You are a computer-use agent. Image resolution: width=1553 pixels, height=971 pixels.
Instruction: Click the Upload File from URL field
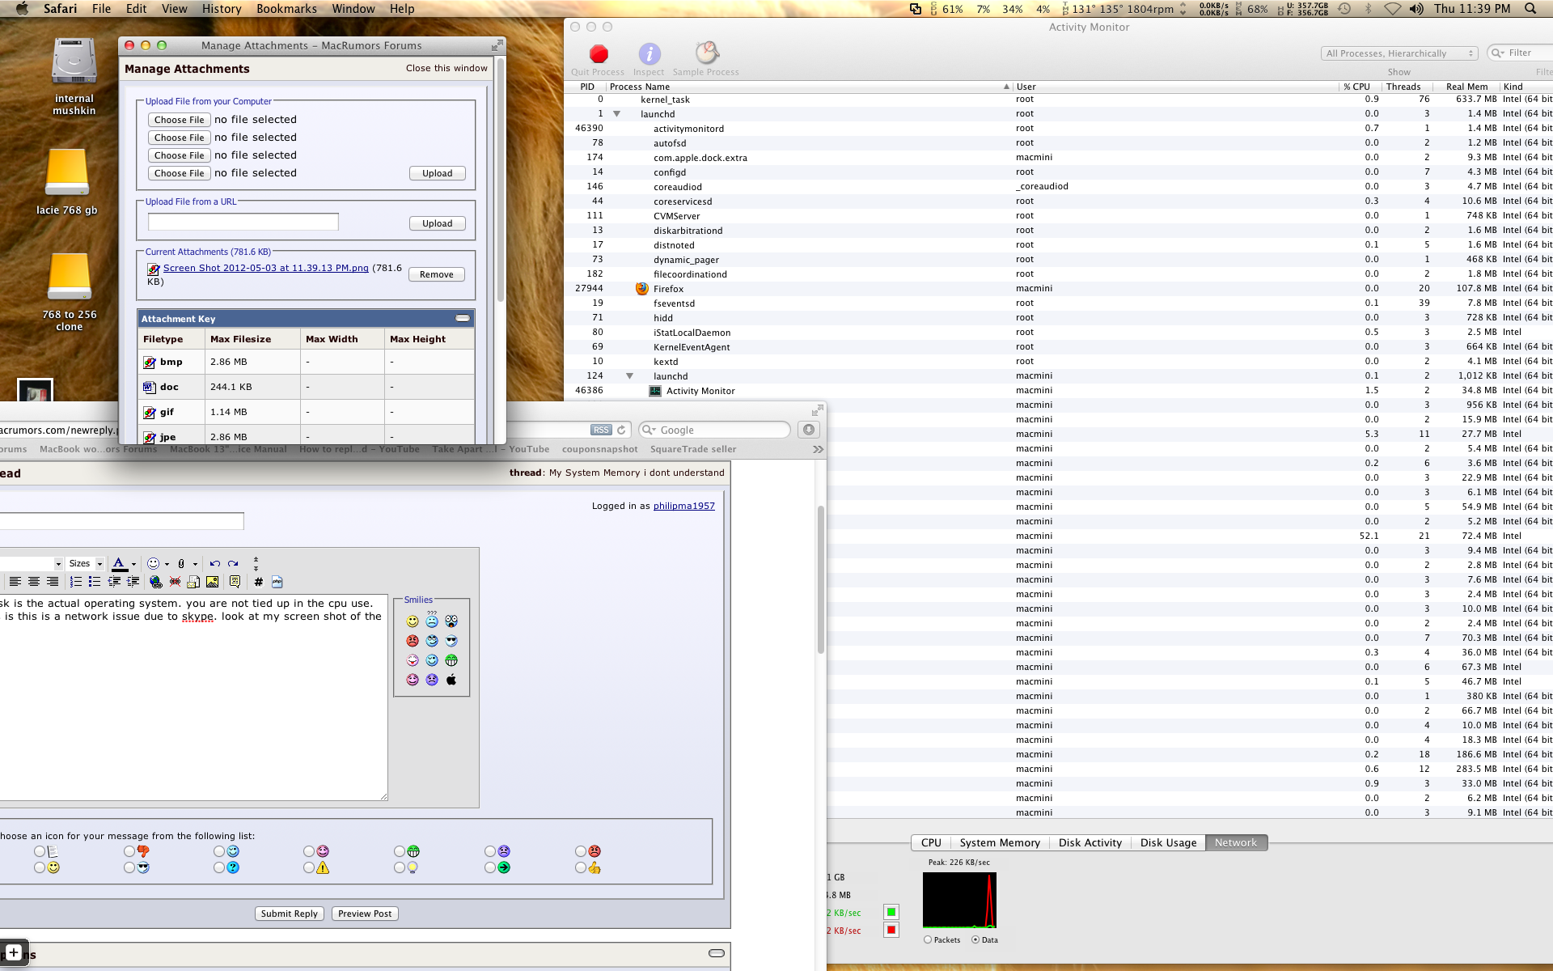tap(243, 223)
